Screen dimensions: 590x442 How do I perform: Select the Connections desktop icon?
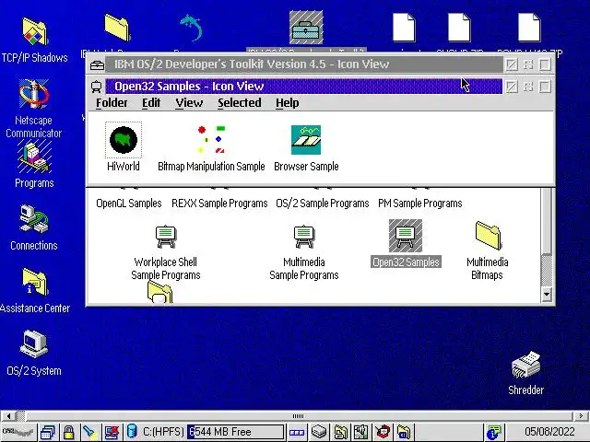pyautogui.click(x=34, y=219)
